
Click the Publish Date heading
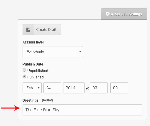click(33, 64)
